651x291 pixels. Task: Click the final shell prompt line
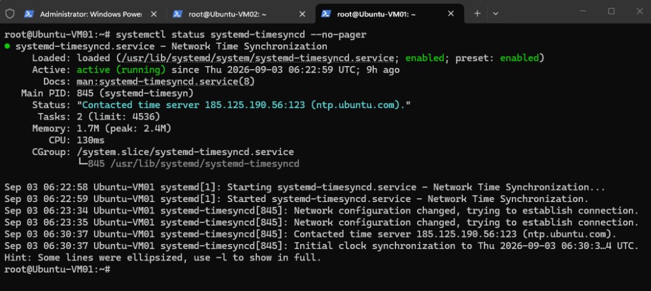[58, 269]
